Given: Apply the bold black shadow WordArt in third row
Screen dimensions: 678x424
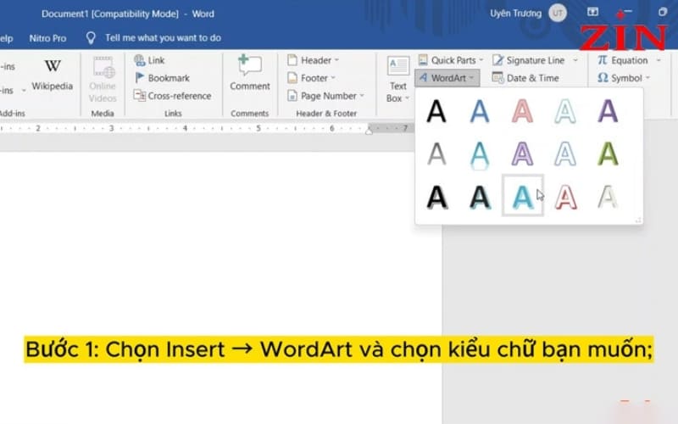Looking at the screenshot, I should coord(436,197).
